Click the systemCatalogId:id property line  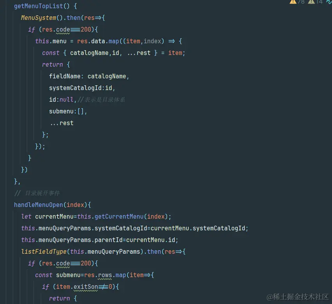(x=82, y=88)
